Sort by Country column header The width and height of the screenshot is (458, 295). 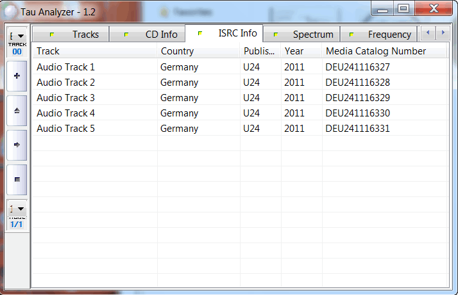point(198,51)
